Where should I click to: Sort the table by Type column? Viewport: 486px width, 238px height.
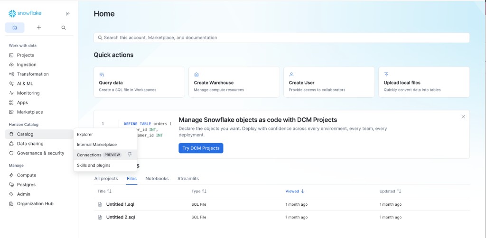click(x=199, y=191)
